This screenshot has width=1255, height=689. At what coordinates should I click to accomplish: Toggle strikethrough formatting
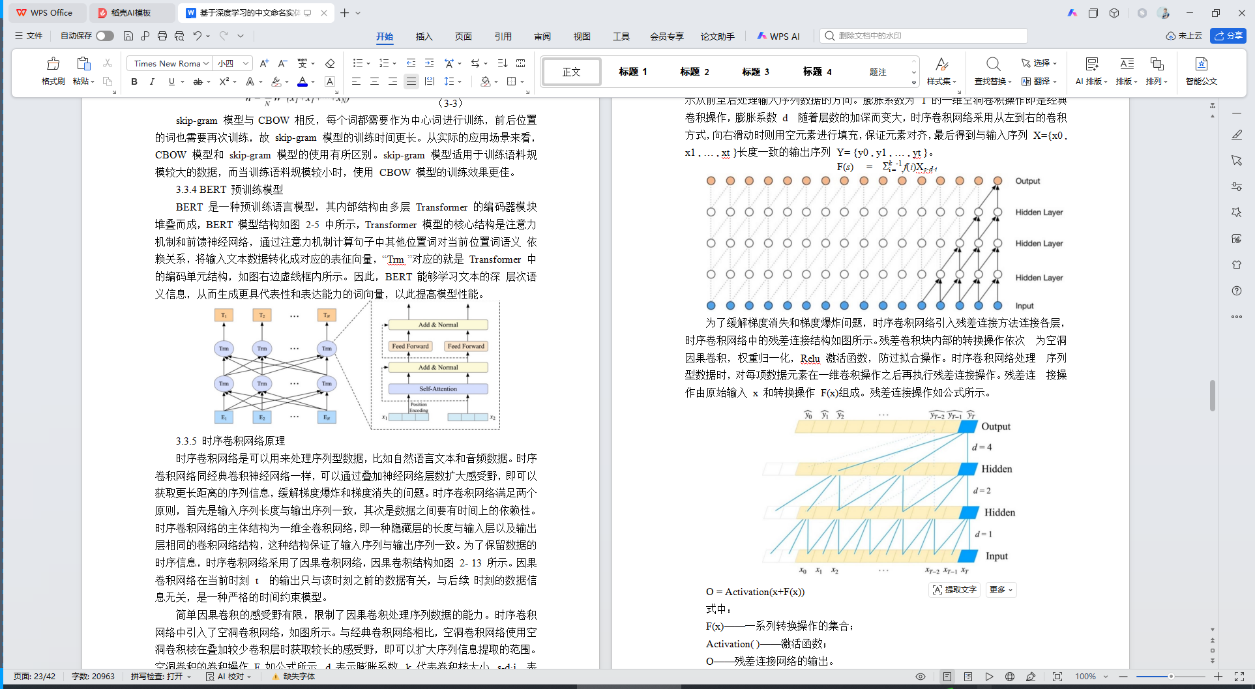point(198,81)
